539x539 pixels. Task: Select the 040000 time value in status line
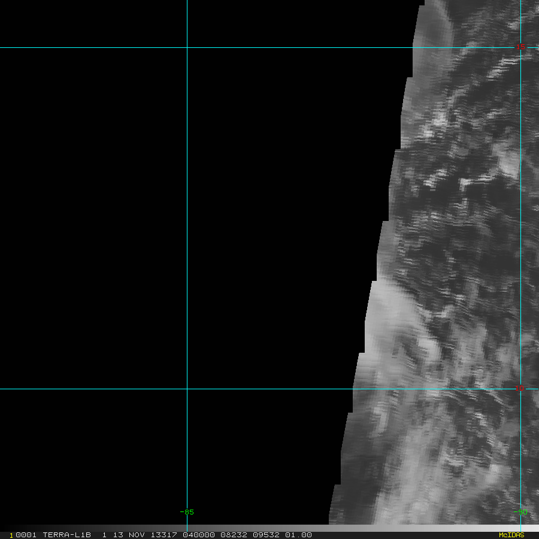[199, 535]
